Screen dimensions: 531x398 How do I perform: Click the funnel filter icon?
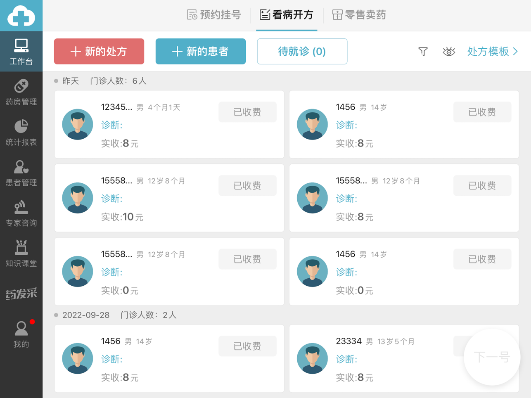tap(423, 52)
